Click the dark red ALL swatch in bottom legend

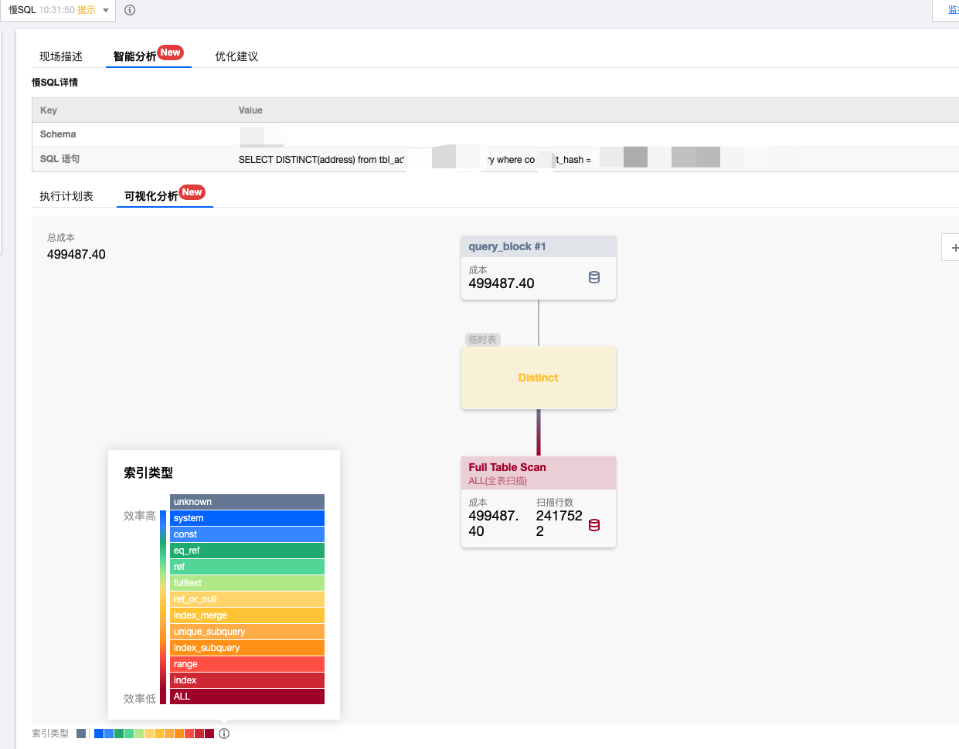(209, 734)
